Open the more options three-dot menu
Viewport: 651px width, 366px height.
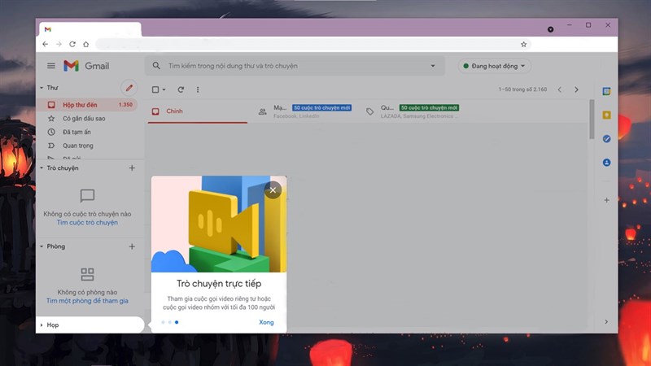click(x=198, y=89)
